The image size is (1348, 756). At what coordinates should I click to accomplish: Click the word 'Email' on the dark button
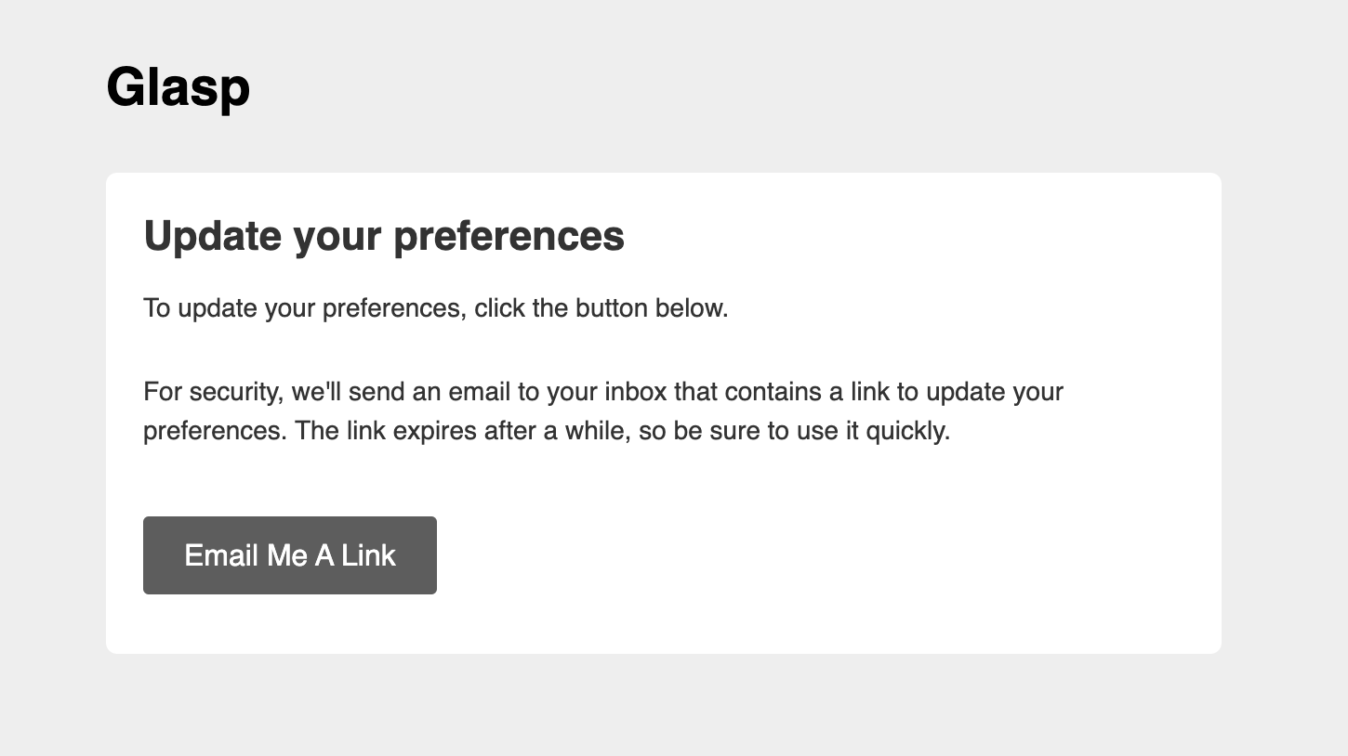pos(221,555)
